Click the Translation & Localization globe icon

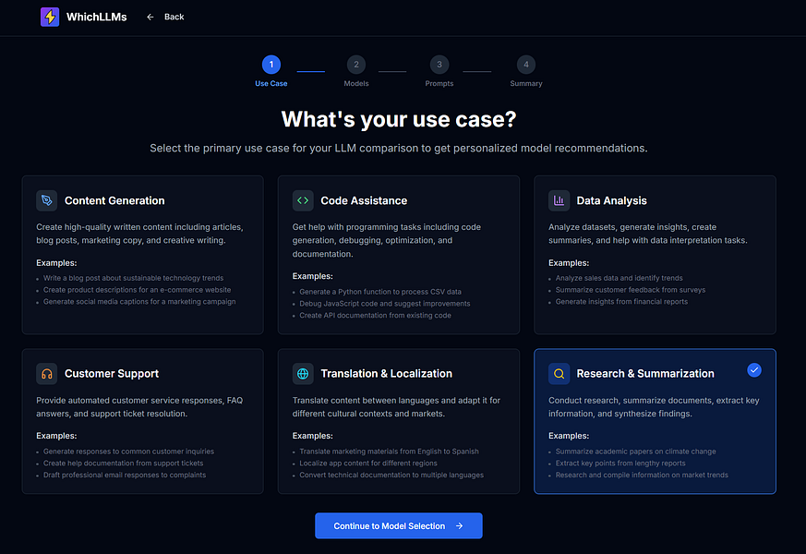[x=303, y=373]
